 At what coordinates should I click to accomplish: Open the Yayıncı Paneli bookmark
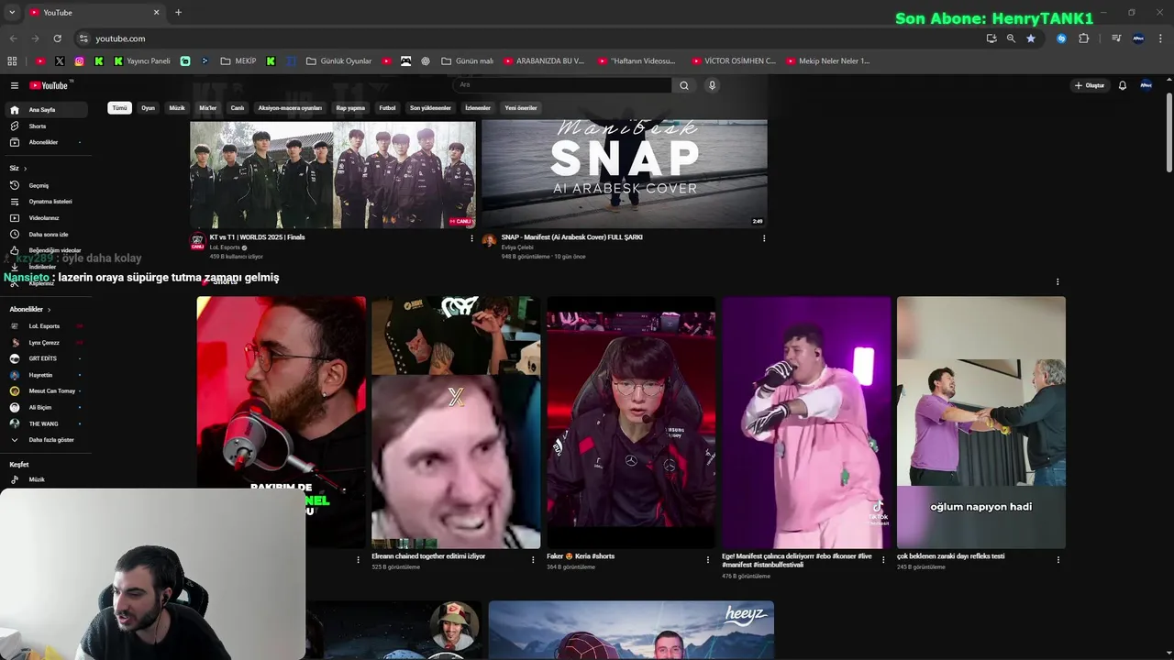coord(142,61)
